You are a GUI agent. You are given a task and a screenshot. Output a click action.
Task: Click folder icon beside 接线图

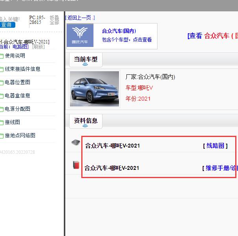tap(2, 123)
